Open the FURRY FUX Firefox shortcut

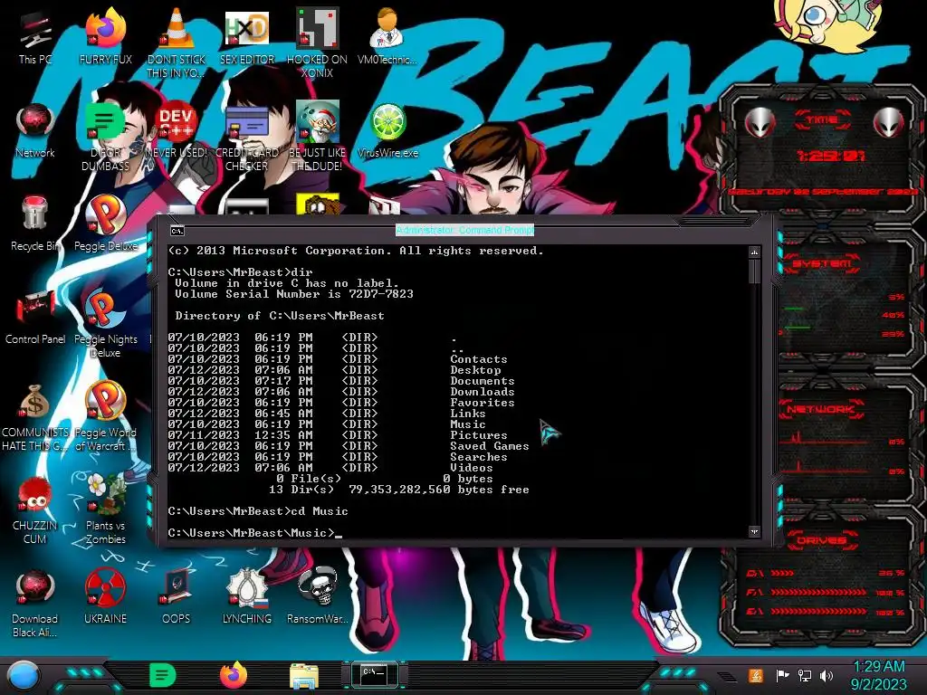[105, 36]
